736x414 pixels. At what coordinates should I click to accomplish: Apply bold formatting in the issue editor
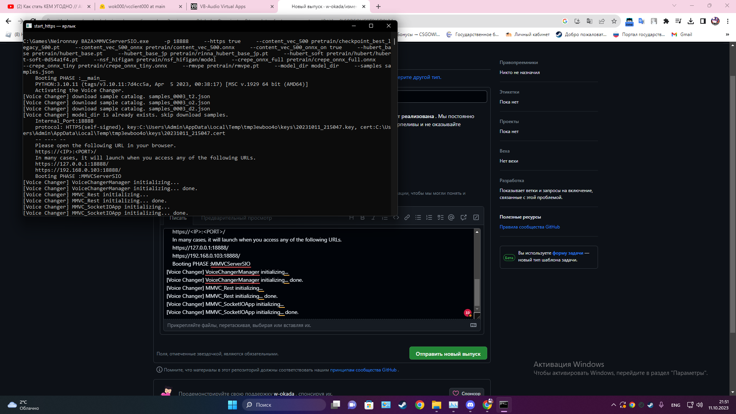[362, 217]
